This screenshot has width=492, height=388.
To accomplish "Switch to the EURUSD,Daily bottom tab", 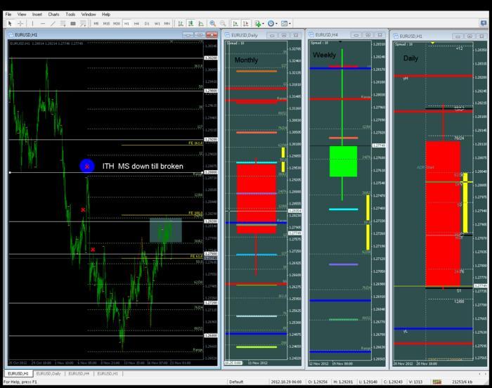I will [x=48, y=373].
